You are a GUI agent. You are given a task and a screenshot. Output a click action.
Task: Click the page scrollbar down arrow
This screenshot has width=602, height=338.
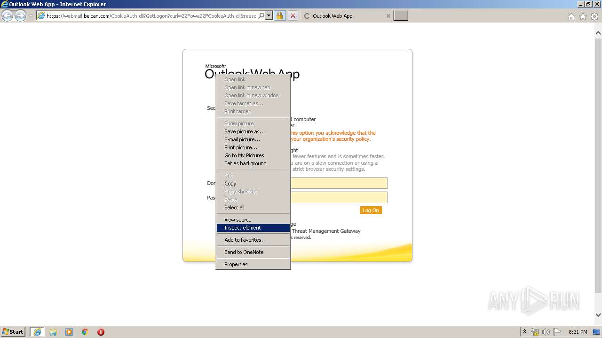pyautogui.click(x=598, y=315)
